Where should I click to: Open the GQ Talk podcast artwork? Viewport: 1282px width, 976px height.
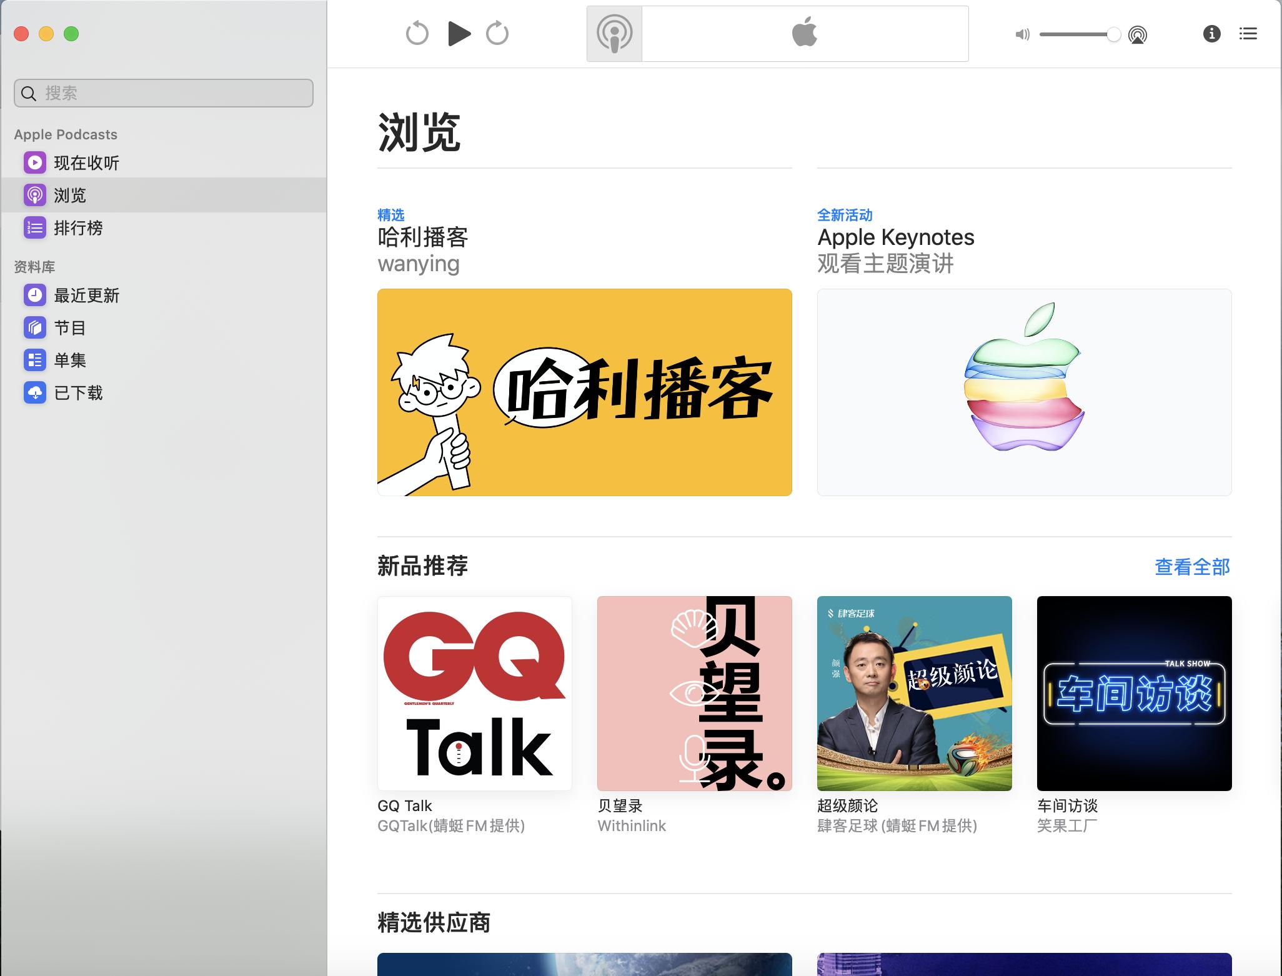(474, 693)
